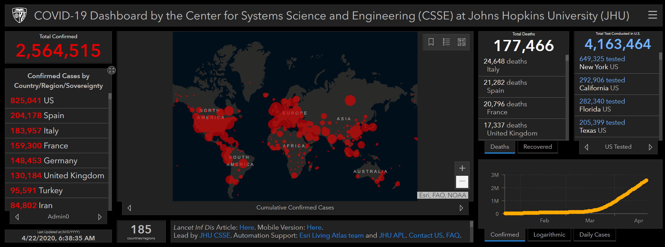
Task: Click the AUSTRALIA map label
Action: click(x=370, y=172)
